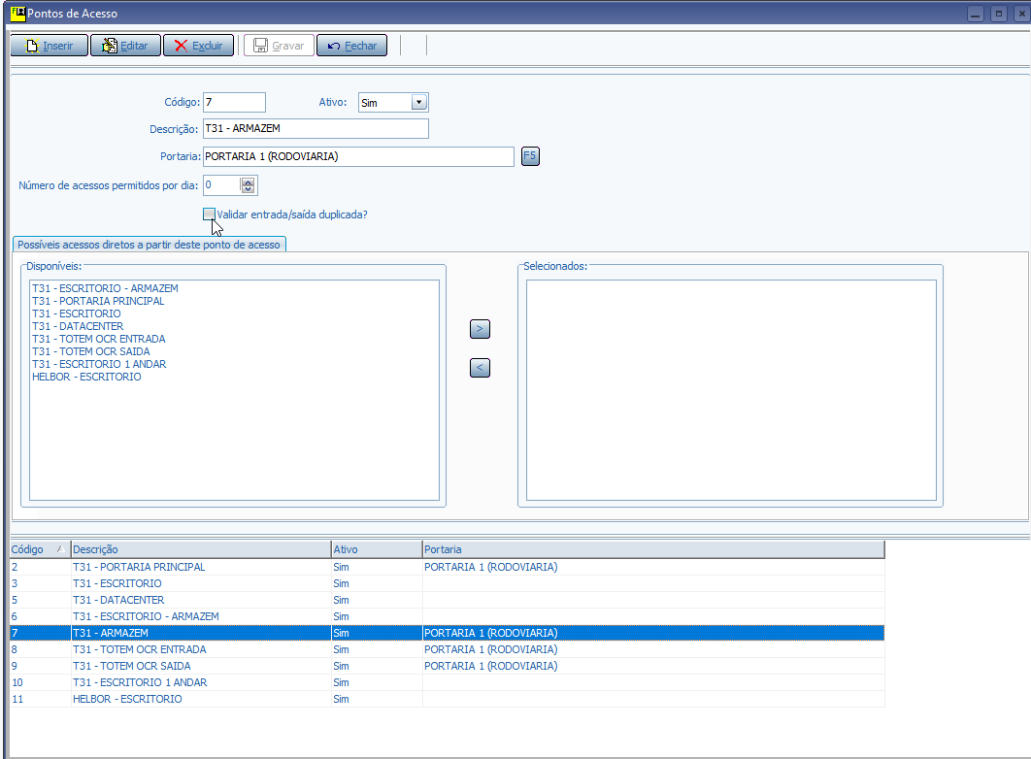Click Sim cell in row 11

point(377,699)
